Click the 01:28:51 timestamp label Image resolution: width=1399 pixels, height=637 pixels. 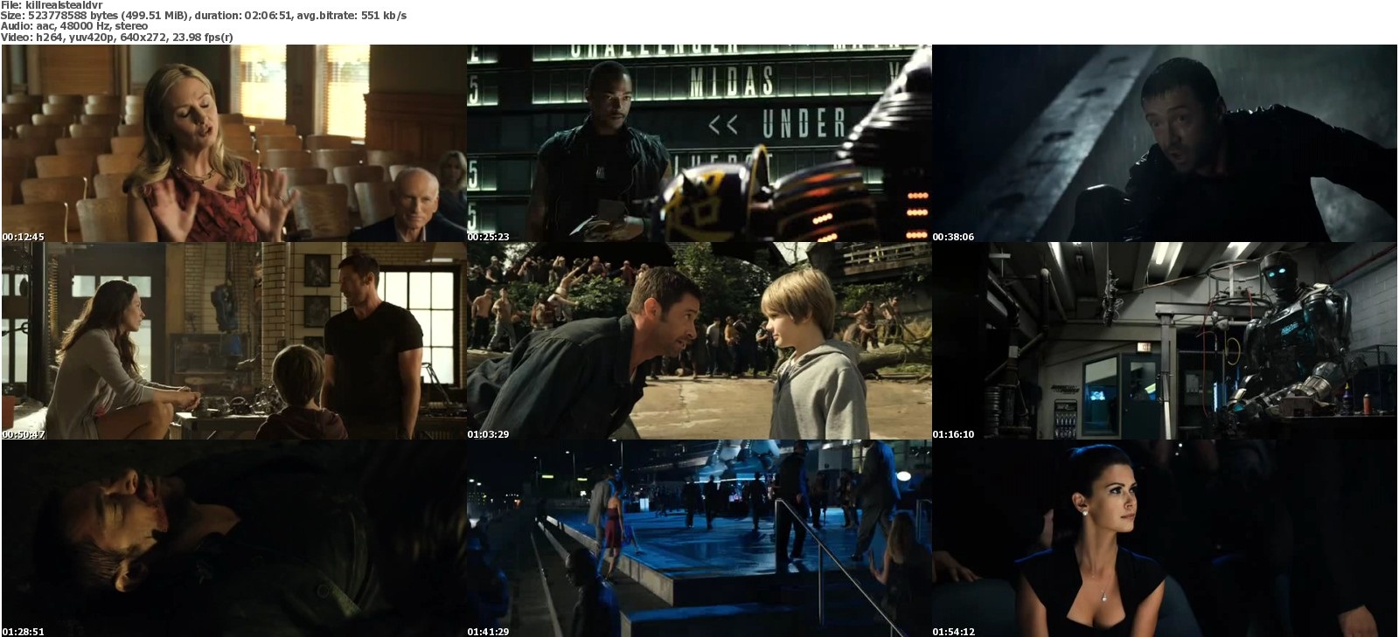(x=23, y=632)
